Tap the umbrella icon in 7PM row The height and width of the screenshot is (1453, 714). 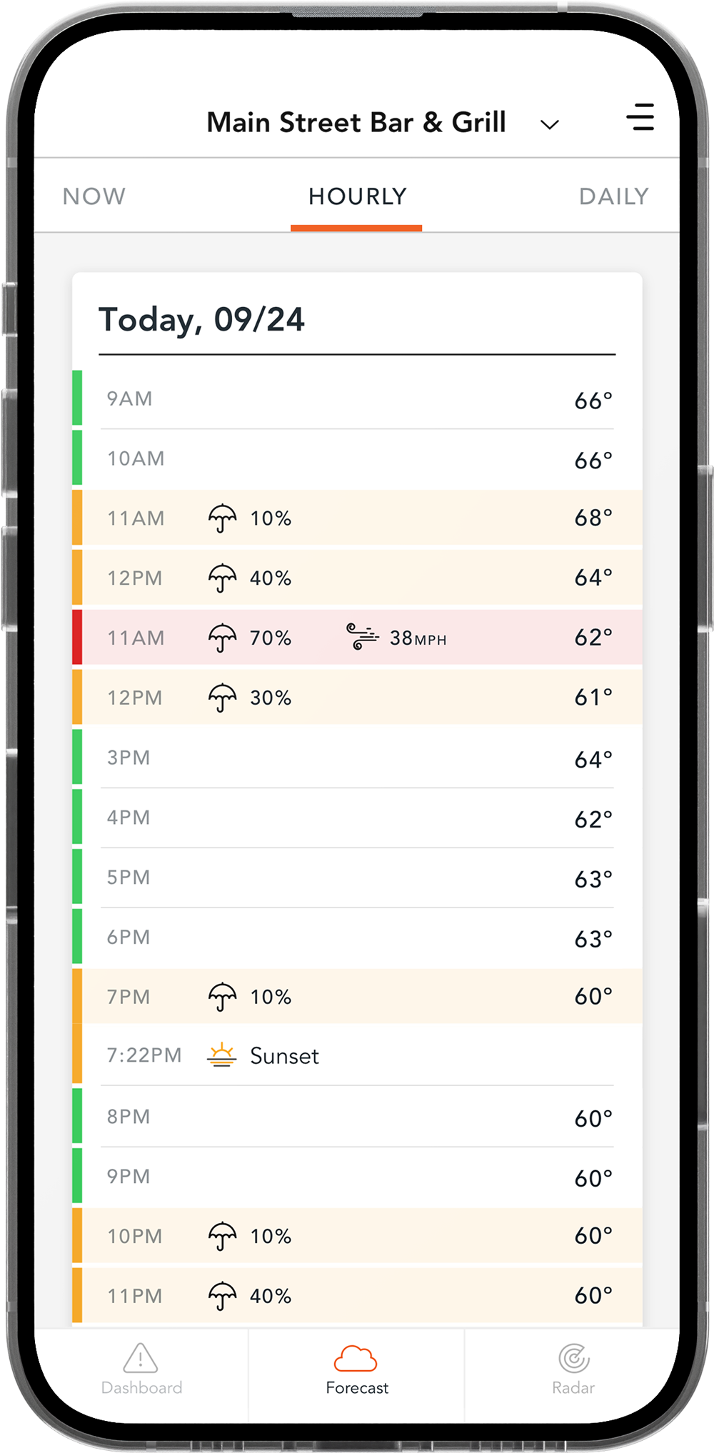222,997
